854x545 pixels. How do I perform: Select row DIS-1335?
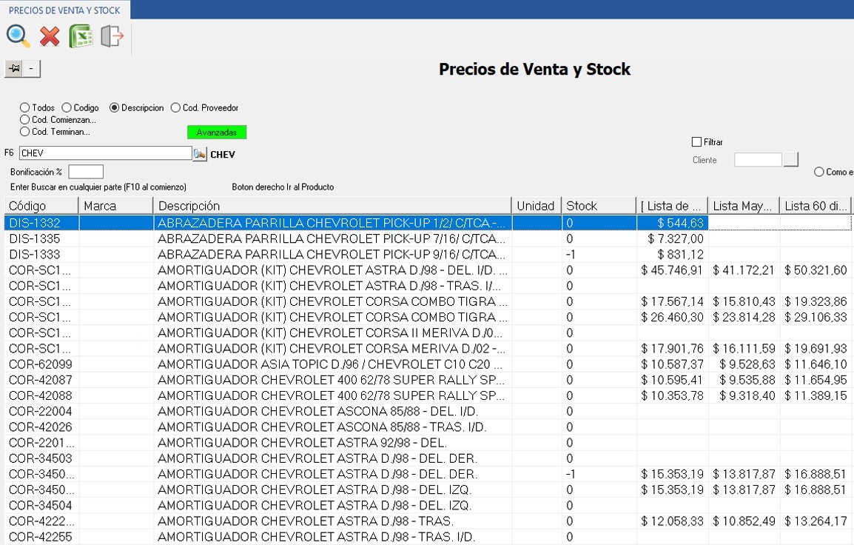[428, 238]
